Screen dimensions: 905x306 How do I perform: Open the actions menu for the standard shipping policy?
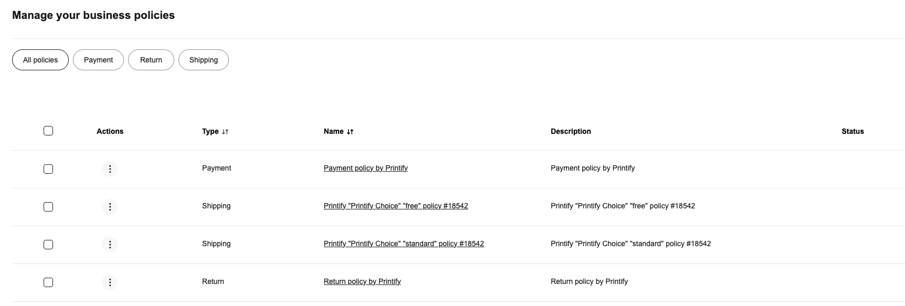click(x=110, y=244)
